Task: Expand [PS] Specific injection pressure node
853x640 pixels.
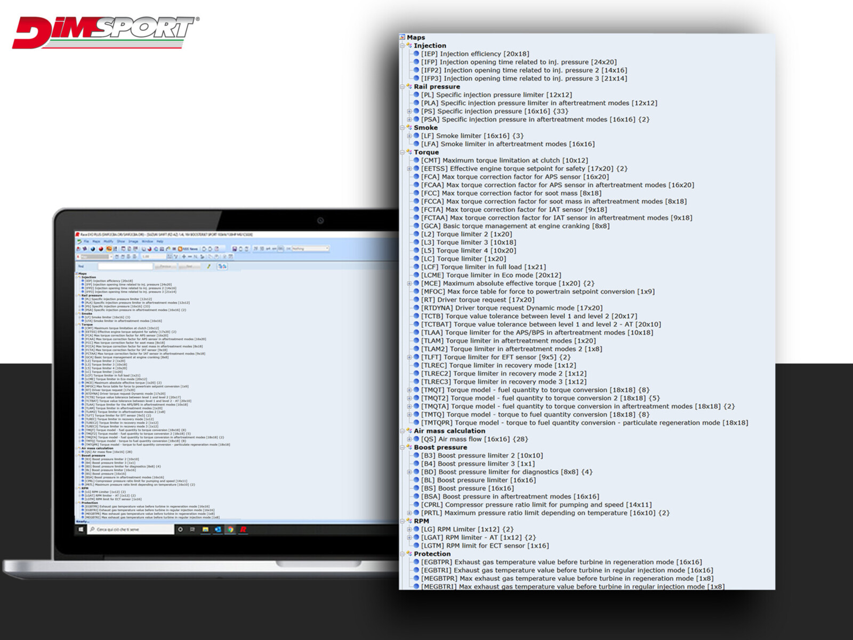Action: coord(409,111)
